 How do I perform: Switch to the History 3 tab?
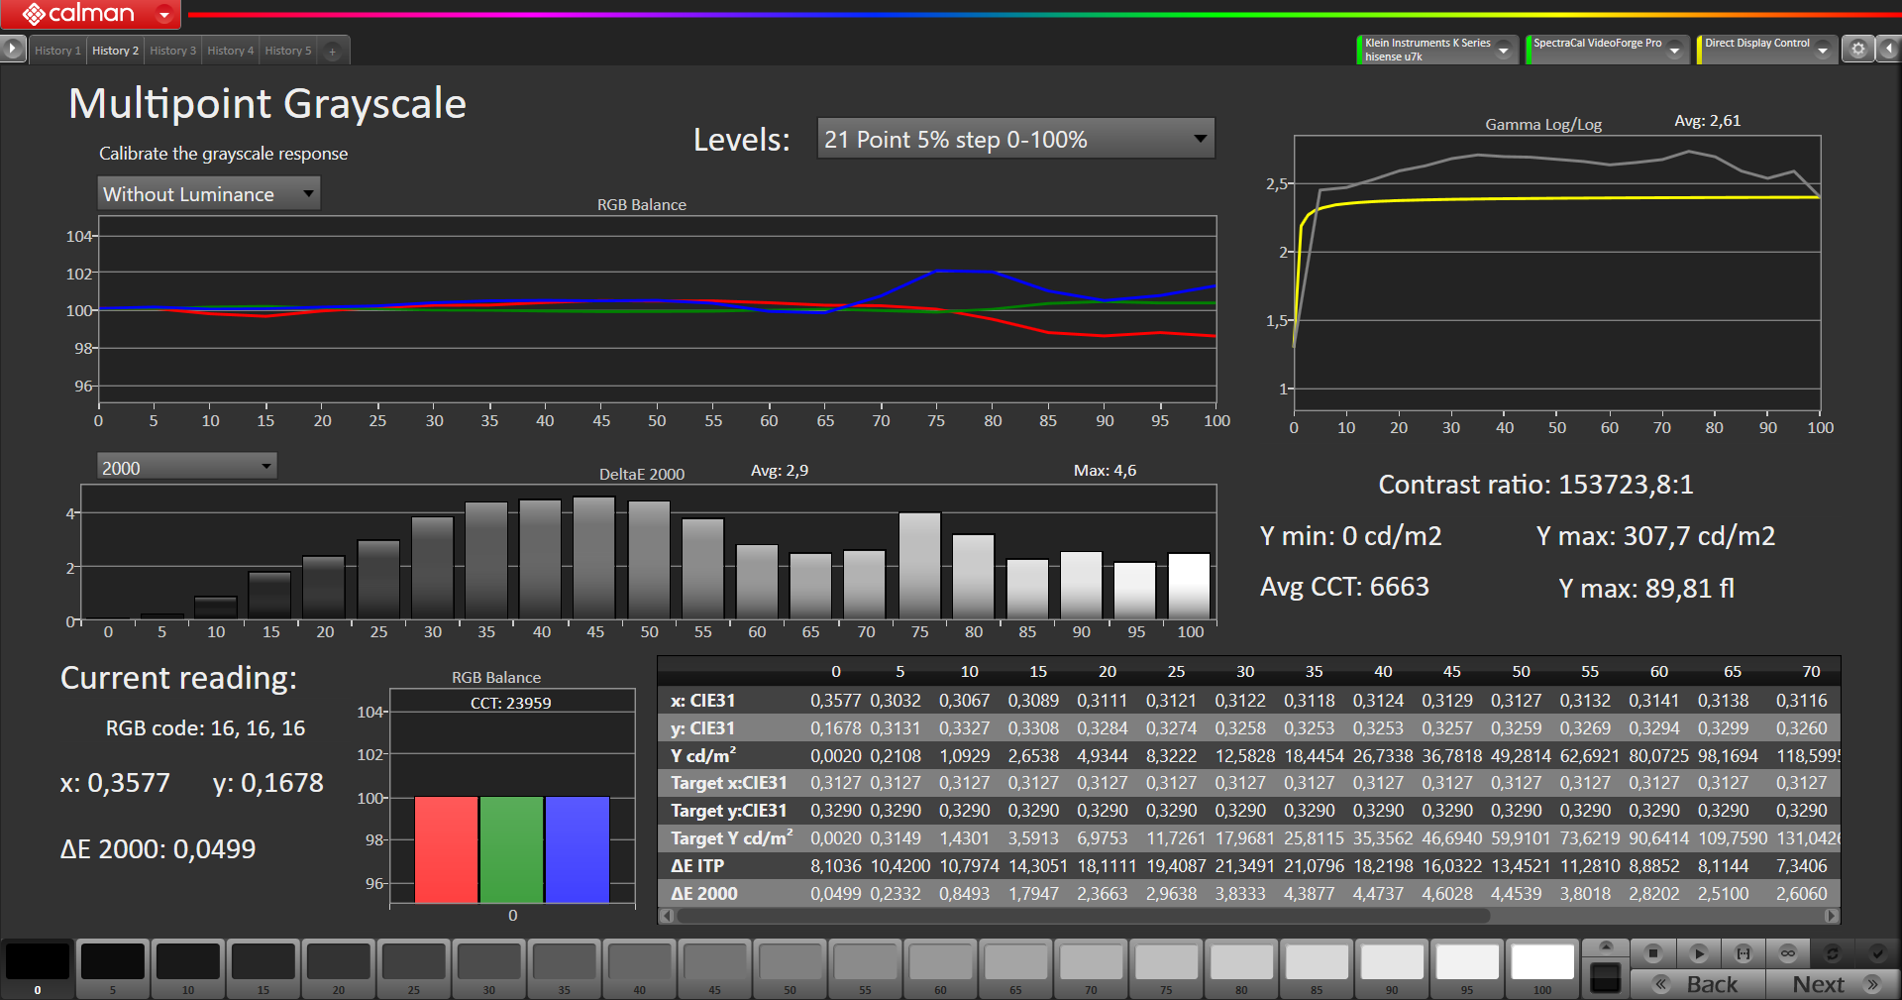172,51
